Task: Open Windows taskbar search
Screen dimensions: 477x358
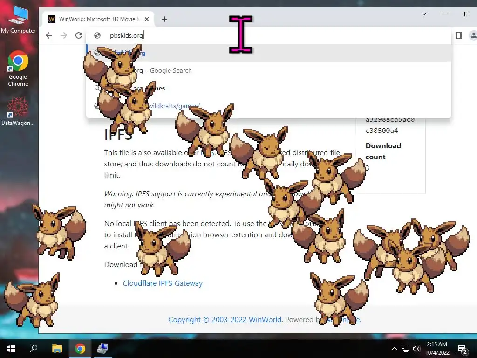Action: (x=34, y=349)
